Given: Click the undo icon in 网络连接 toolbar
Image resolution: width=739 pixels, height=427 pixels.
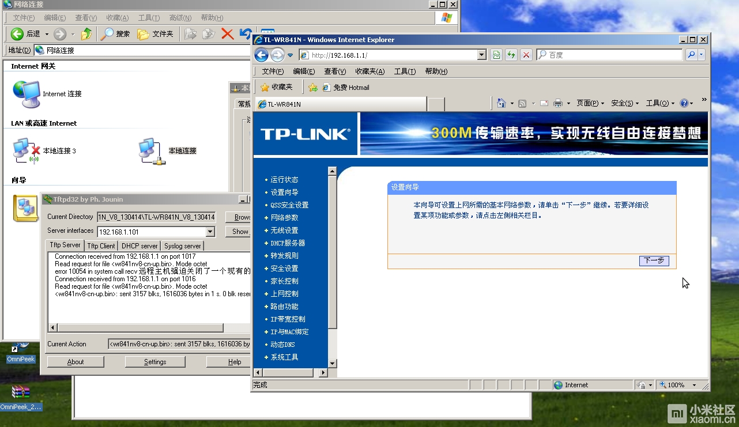Looking at the screenshot, I should pos(246,34).
